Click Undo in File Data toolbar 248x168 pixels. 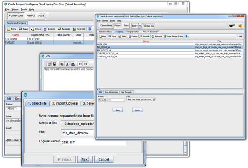122,37
